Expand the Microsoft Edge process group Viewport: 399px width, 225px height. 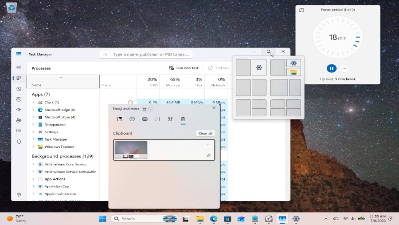(33, 110)
